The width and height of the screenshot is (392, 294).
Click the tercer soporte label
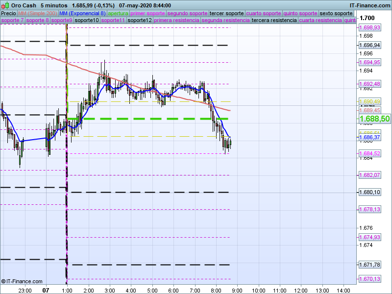tap(226, 13)
